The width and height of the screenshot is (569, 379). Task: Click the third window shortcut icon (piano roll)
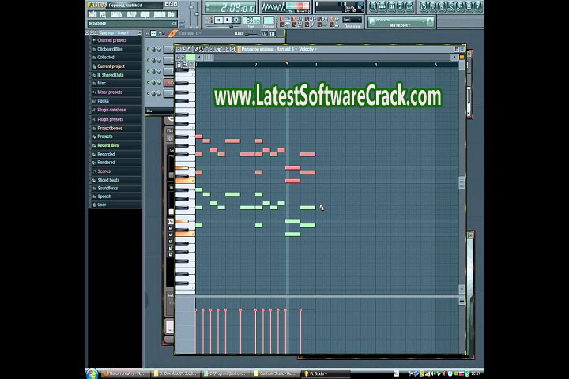pos(391,6)
